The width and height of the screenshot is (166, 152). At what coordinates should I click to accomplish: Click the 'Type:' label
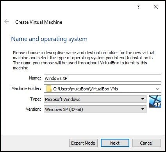36,99
